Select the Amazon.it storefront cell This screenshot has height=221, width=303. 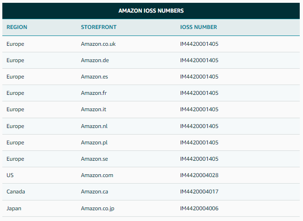93,109
